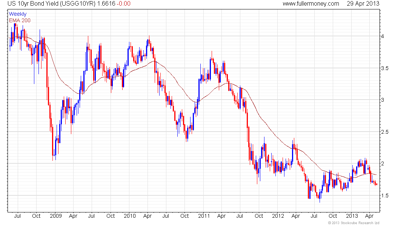Click the '3.5' yield level on price axis
This screenshot has height=226, width=415.
click(384, 68)
